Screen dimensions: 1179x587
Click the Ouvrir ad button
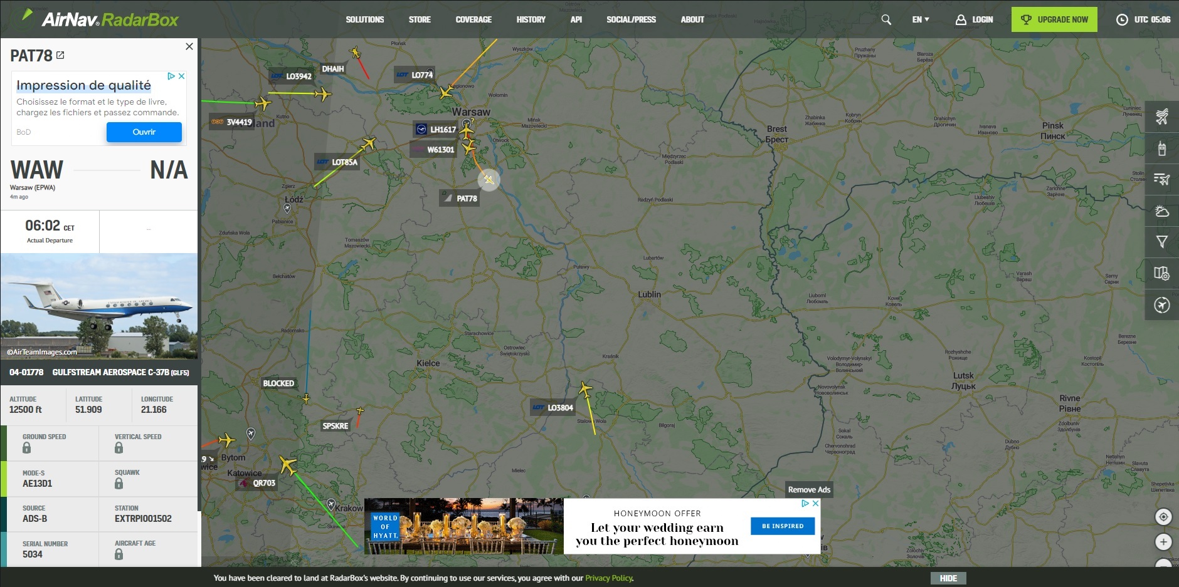click(x=144, y=132)
